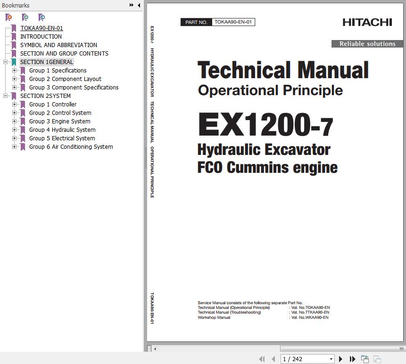The image size is (406, 364).
Task: Select the SECTION 2SYSTEM bookmark
Action: coord(45,96)
